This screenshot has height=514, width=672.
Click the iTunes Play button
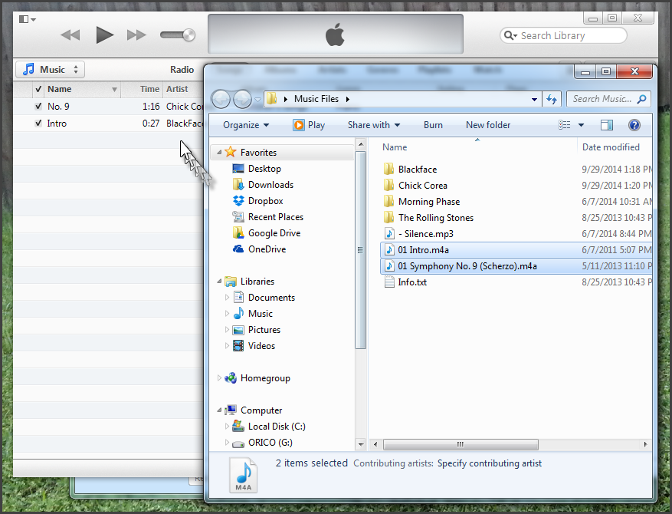[104, 35]
